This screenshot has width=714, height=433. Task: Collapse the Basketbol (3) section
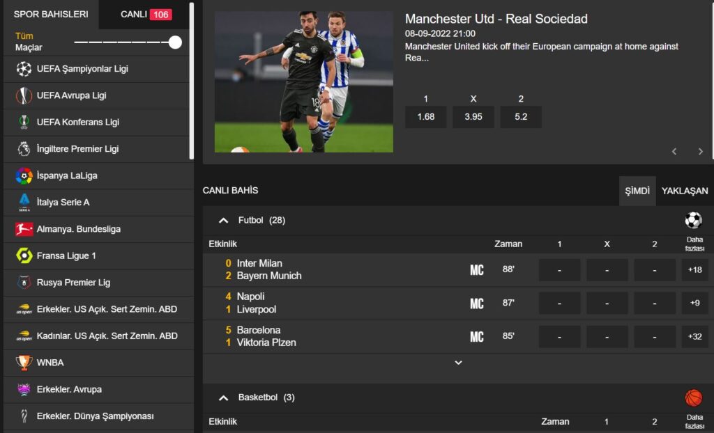[223, 398]
